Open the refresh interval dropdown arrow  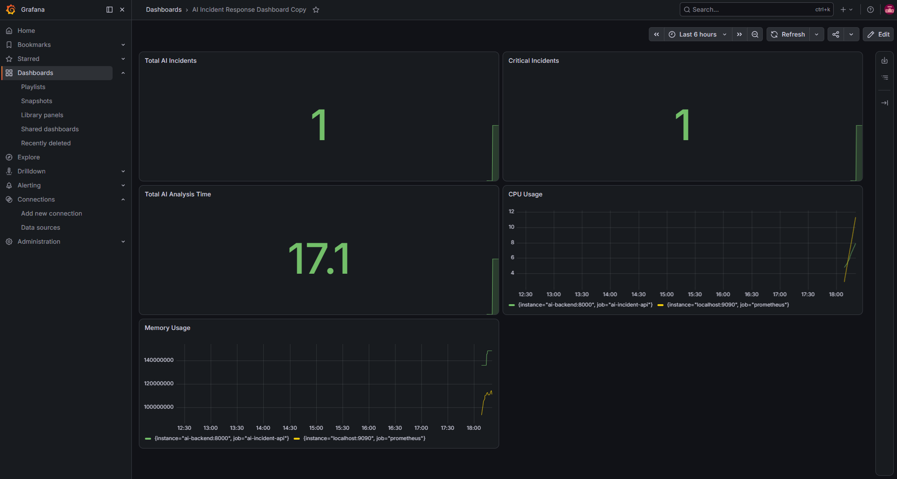[x=817, y=34]
